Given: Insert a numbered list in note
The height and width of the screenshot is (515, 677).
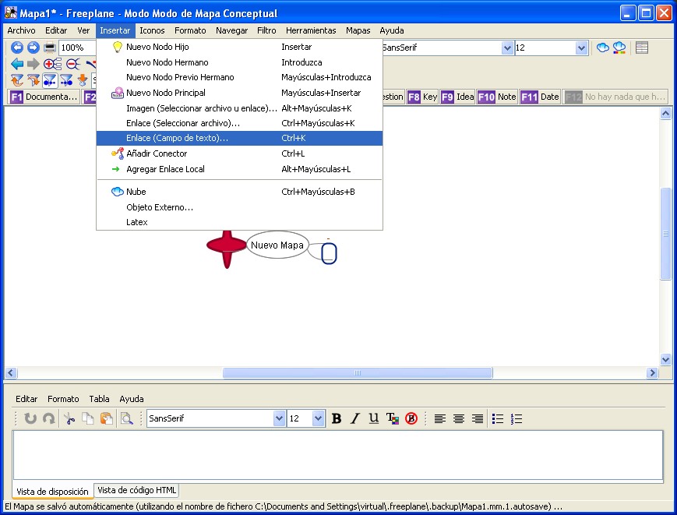Looking at the screenshot, I should click(x=517, y=418).
